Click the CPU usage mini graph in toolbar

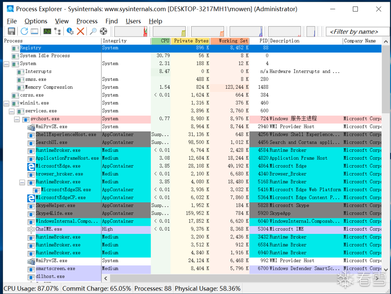[x=131, y=31]
